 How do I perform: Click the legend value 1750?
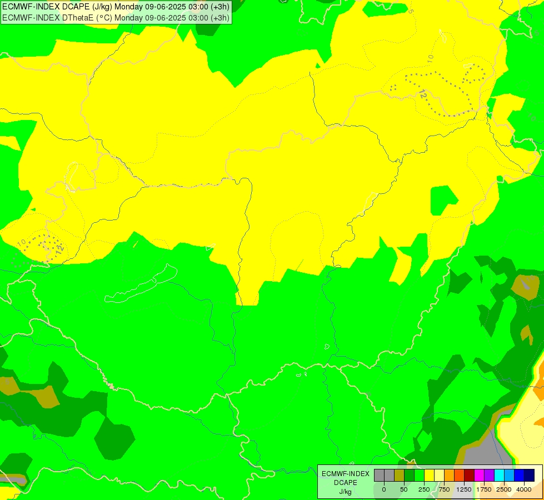pyautogui.click(x=484, y=489)
